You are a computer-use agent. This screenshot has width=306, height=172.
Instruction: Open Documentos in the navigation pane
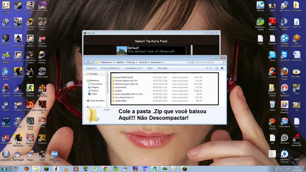97,84
